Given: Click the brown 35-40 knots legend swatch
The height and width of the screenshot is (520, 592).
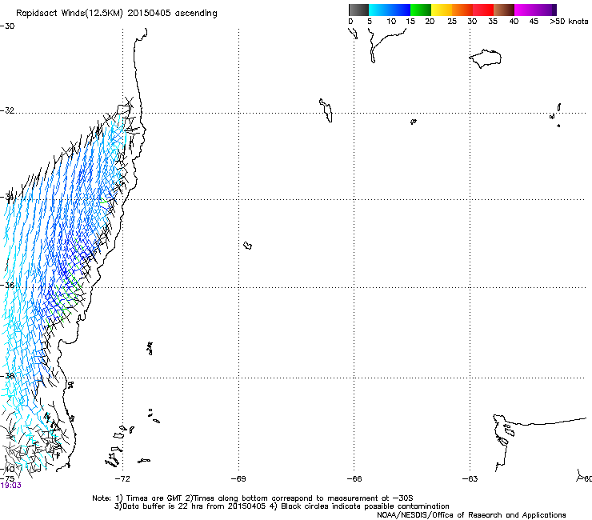Looking at the screenshot, I should coord(504,10).
